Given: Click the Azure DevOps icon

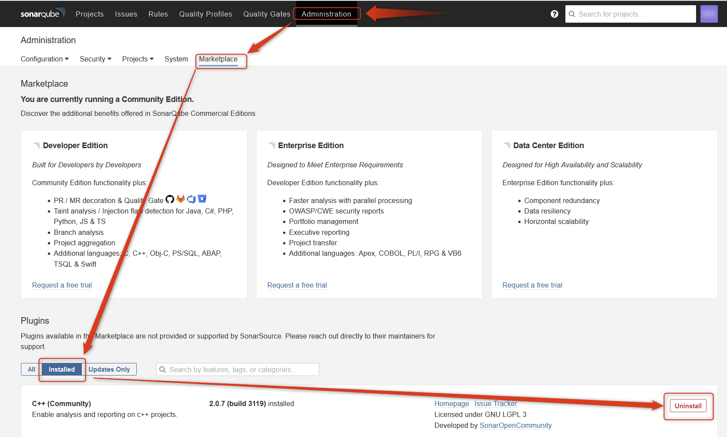Looking at the screenshot, I should (x=191, y=199).
